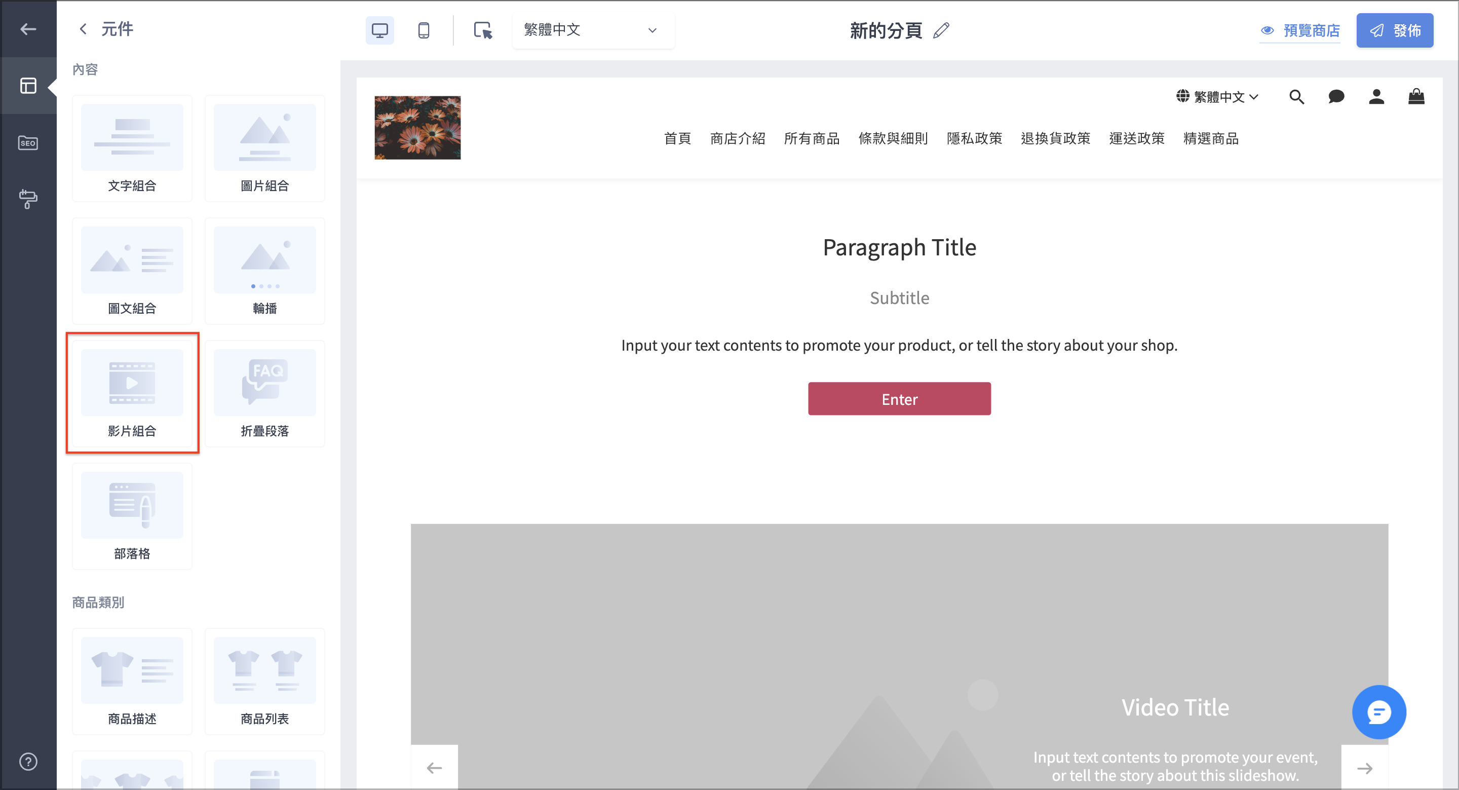Click the flower store logo image
The width and height of the screenshot is (1459, 790).
click(x=417, y=128)
